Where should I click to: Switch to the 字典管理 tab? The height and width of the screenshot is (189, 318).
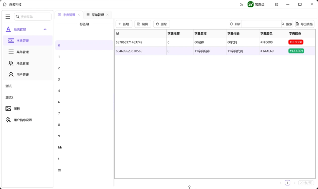point(69,15)
